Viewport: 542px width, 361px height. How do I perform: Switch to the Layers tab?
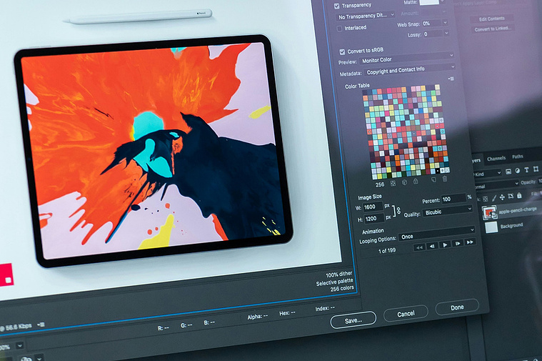[476, 160]
